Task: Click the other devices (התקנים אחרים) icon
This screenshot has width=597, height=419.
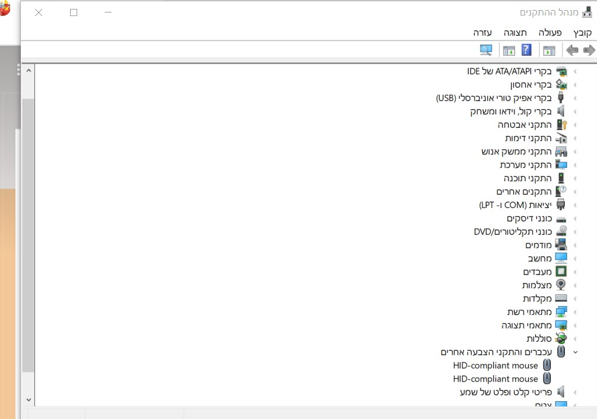Action: (561, 191)
